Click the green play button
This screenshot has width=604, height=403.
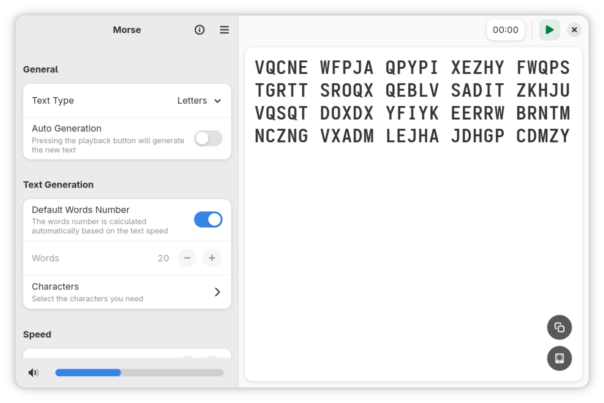click(x=549, y=30)
